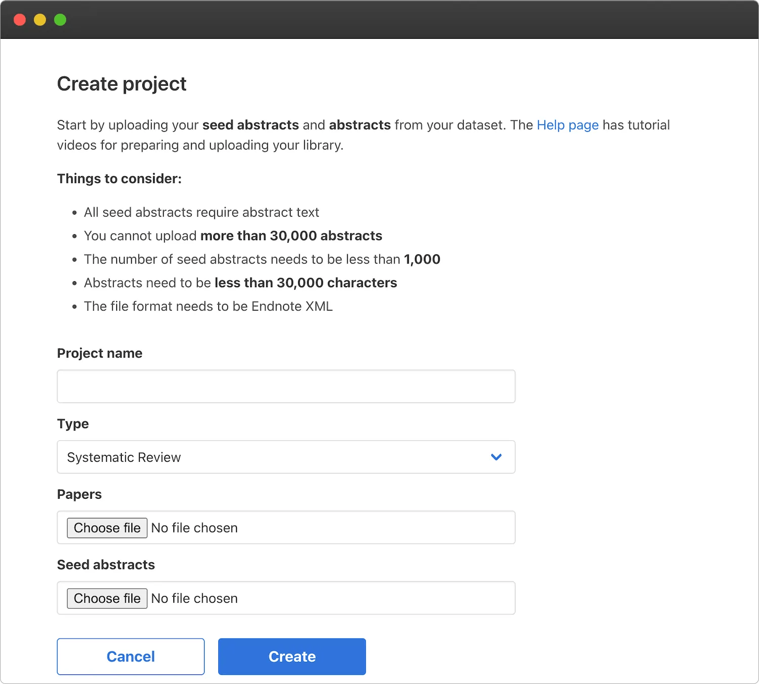The width and height of the screenshot is (759, 684).
Task: Click 'No file chosen' in Papers field
Action: [x=195, y=528]
